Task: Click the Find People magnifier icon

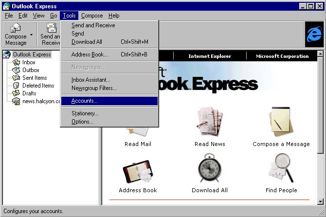Action: (x=281, y=169)
